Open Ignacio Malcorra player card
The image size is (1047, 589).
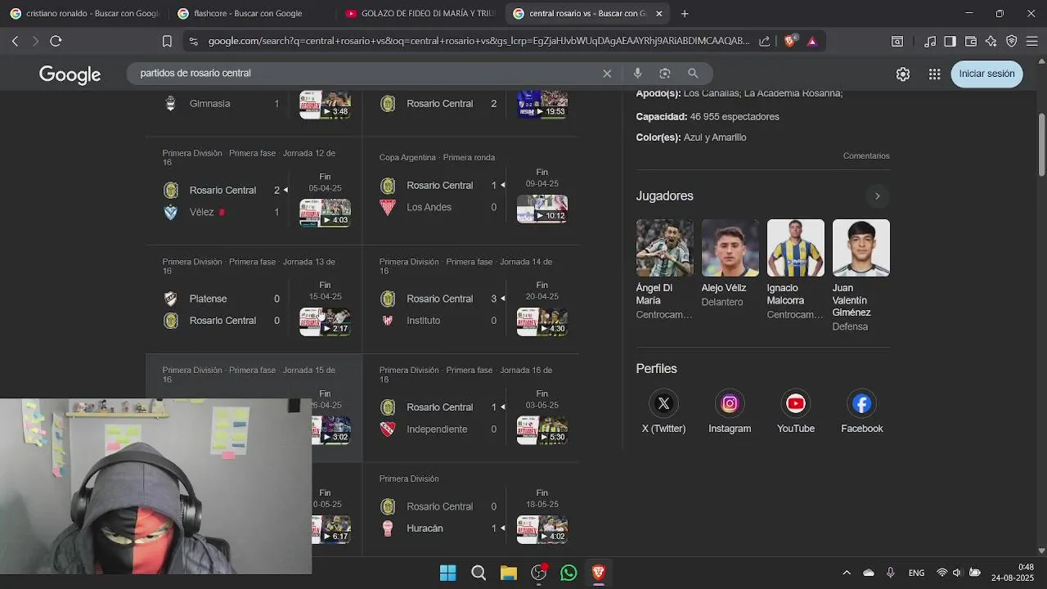(795, 270)
